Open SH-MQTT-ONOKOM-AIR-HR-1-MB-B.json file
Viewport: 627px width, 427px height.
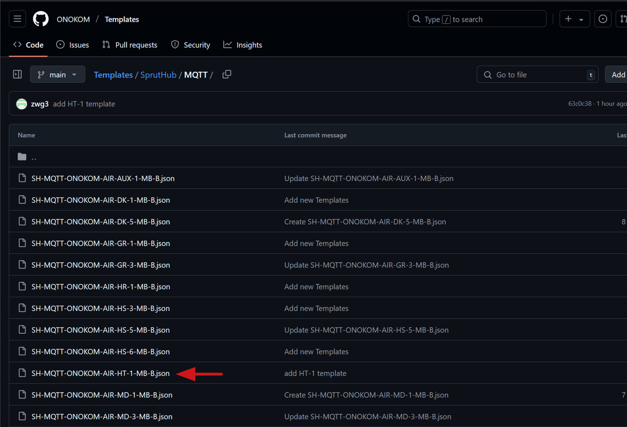101,287
